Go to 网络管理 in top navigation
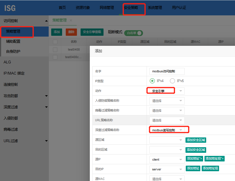 (x=107, y=8)
